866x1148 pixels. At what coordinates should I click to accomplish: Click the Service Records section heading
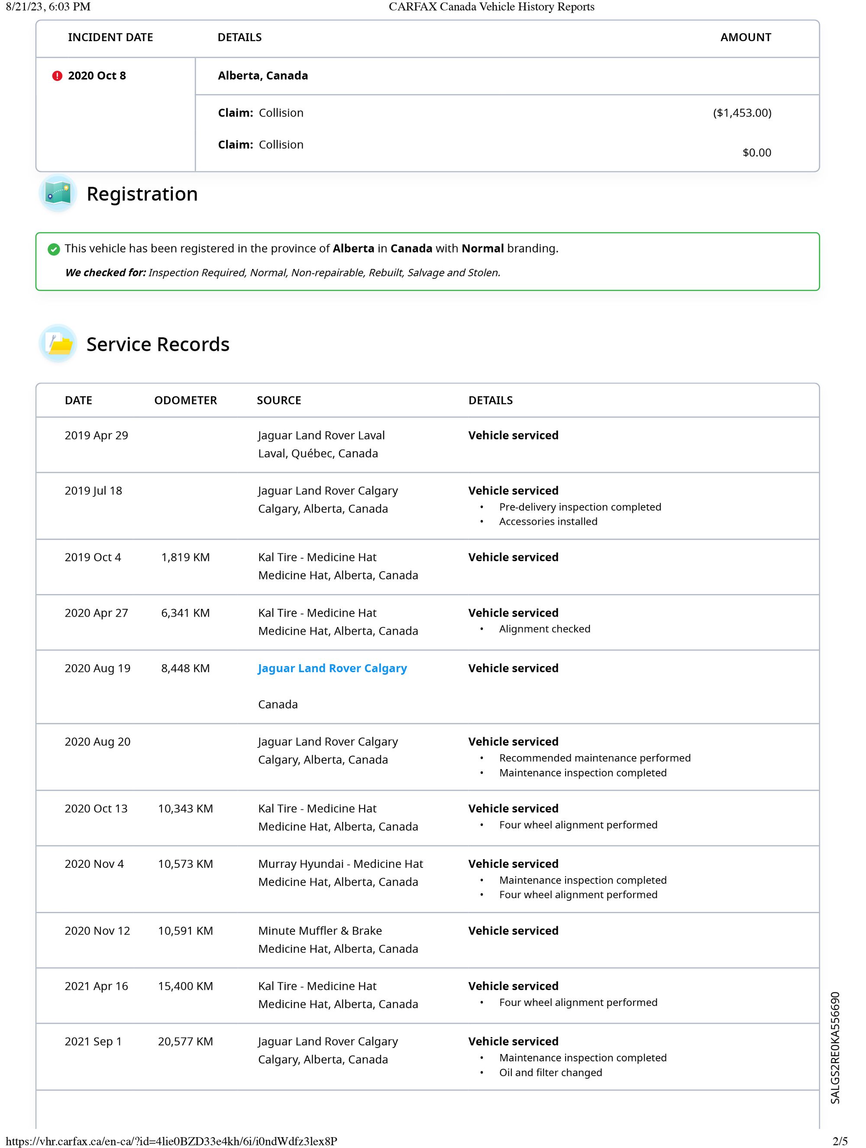(158, 345)
